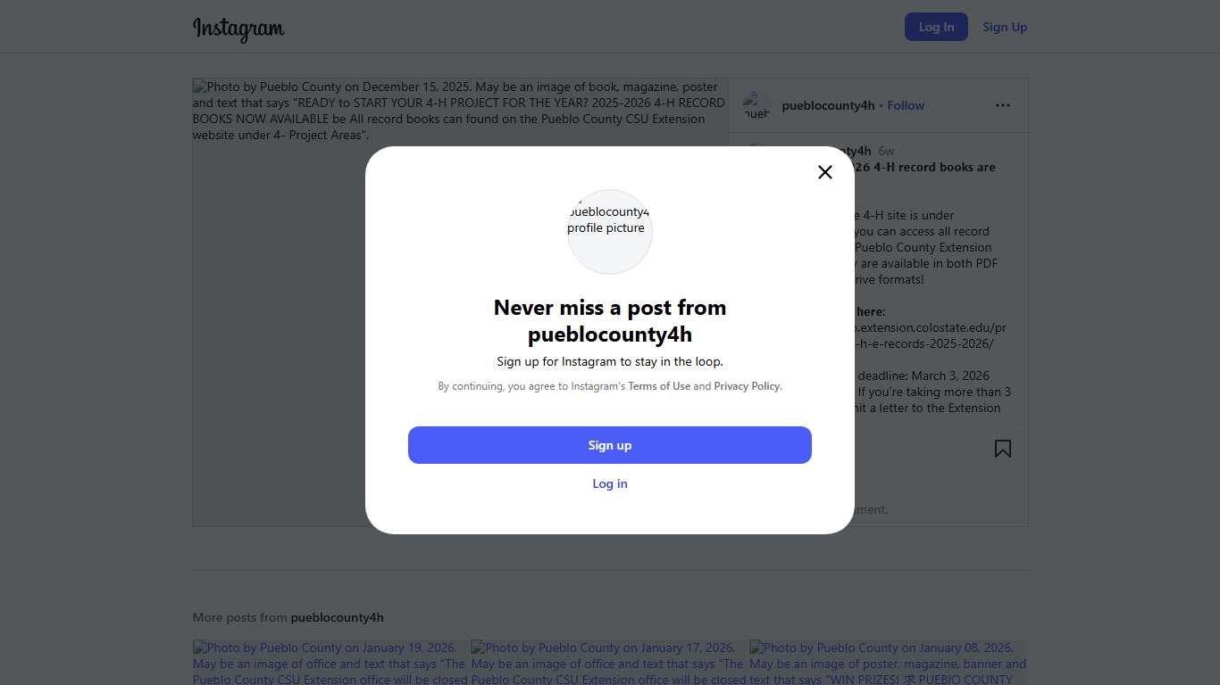The image size is (1220, 685).
Task: Open the Terms of Use link
Action: [x=659, y=386]
